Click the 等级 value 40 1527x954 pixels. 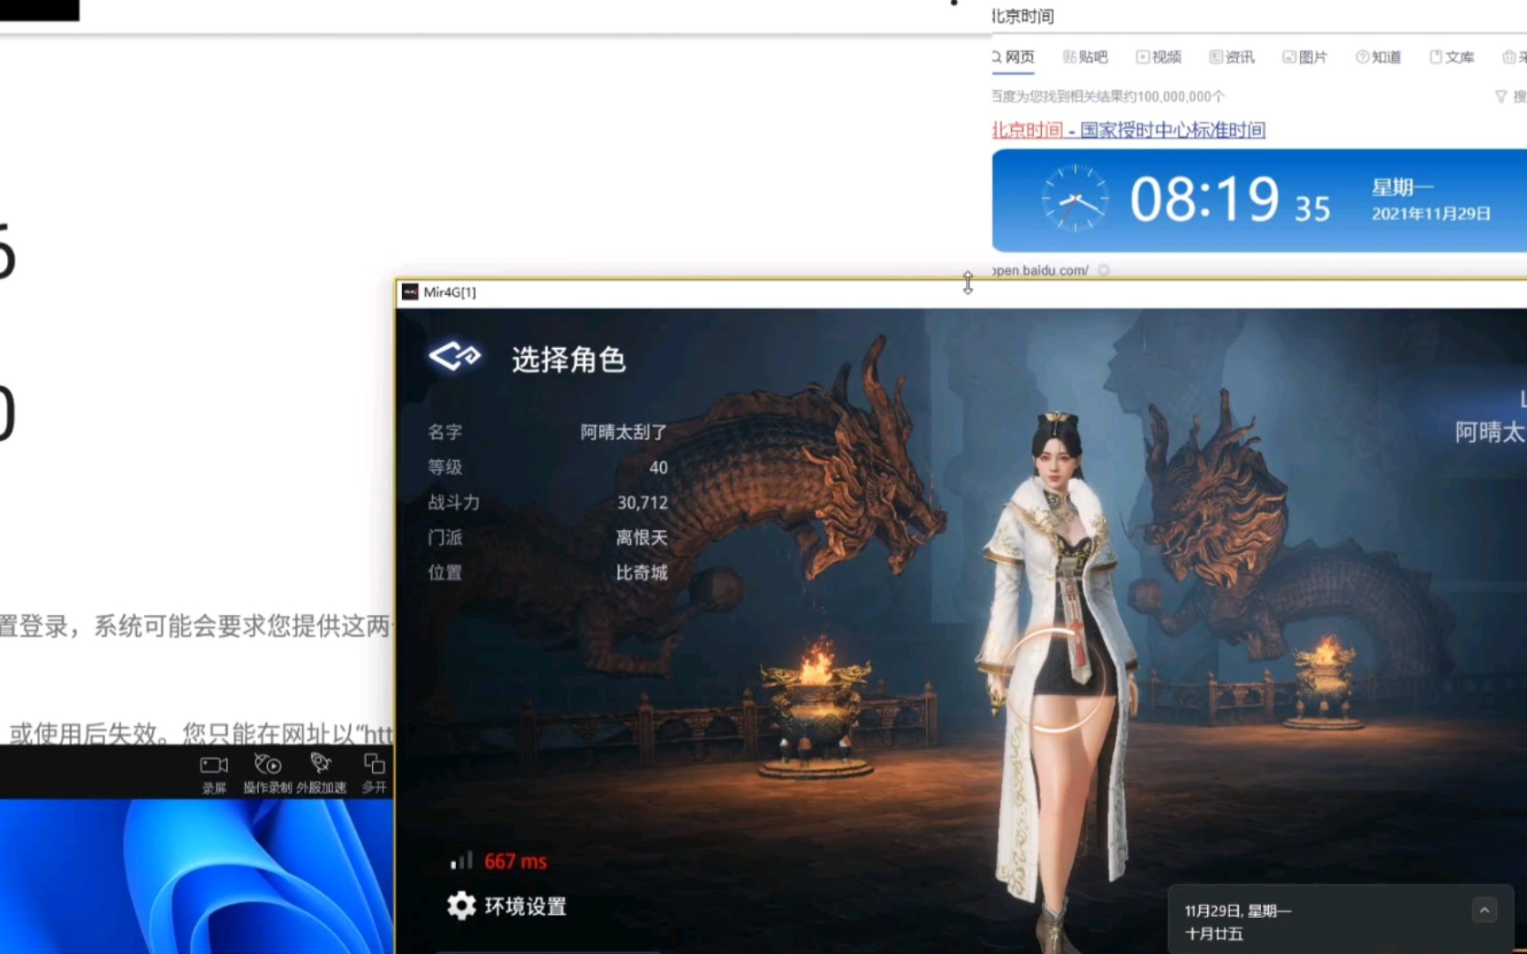(658, 467)
